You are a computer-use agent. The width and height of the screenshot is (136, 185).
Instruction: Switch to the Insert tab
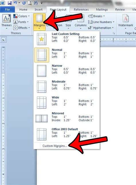(x=38, y=9)
